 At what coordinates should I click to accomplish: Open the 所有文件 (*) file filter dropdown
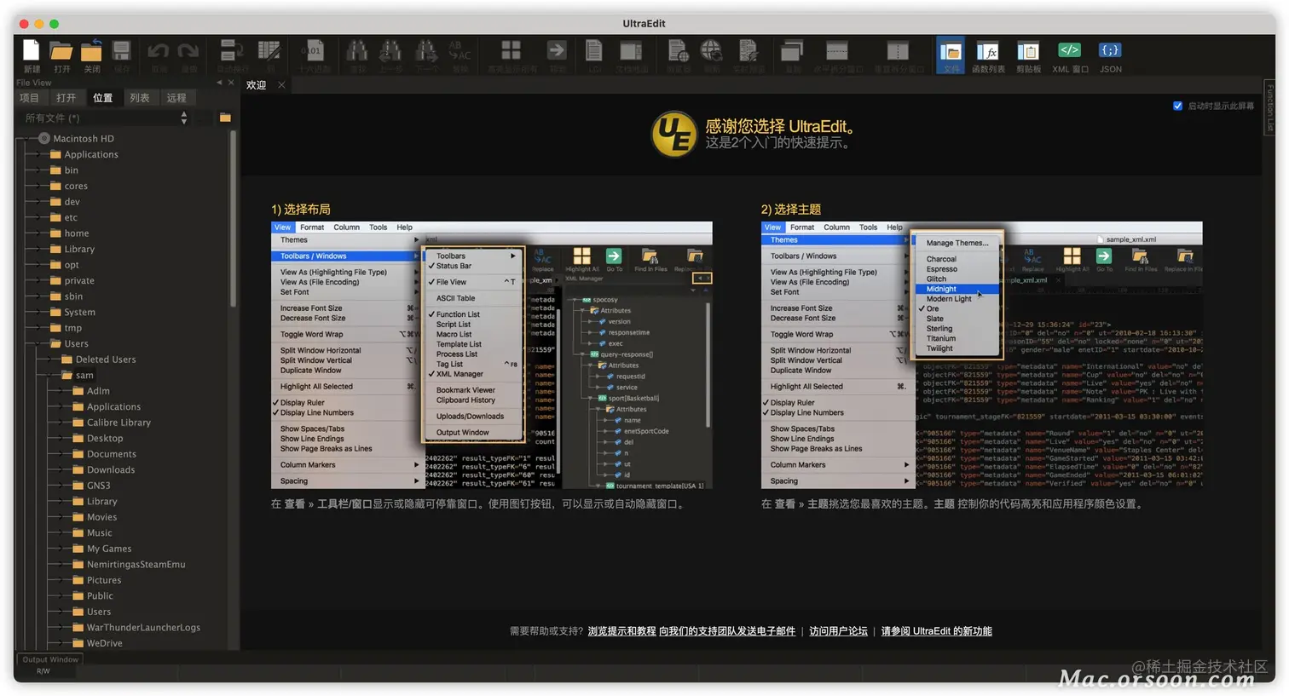tap(105, 118)
